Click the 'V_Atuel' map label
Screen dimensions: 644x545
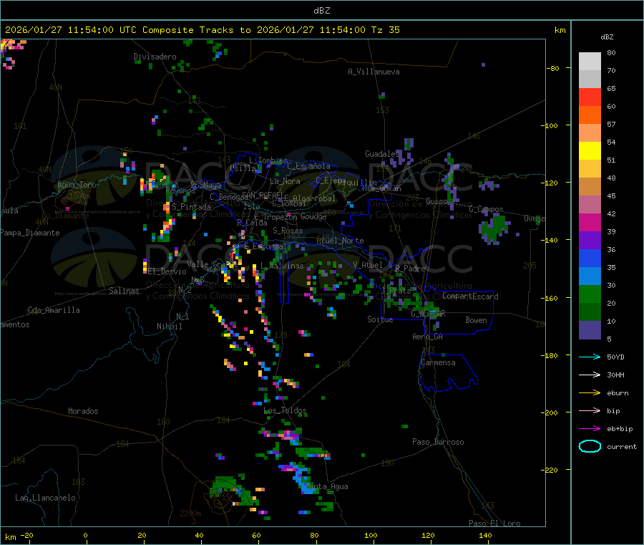(x=368, y=265)
